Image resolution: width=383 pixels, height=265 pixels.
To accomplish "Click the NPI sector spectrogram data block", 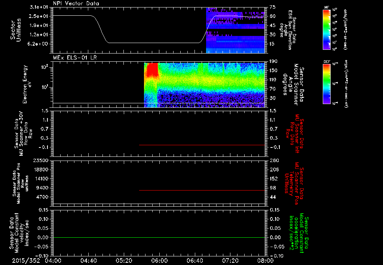I will [x=235, y=30].
